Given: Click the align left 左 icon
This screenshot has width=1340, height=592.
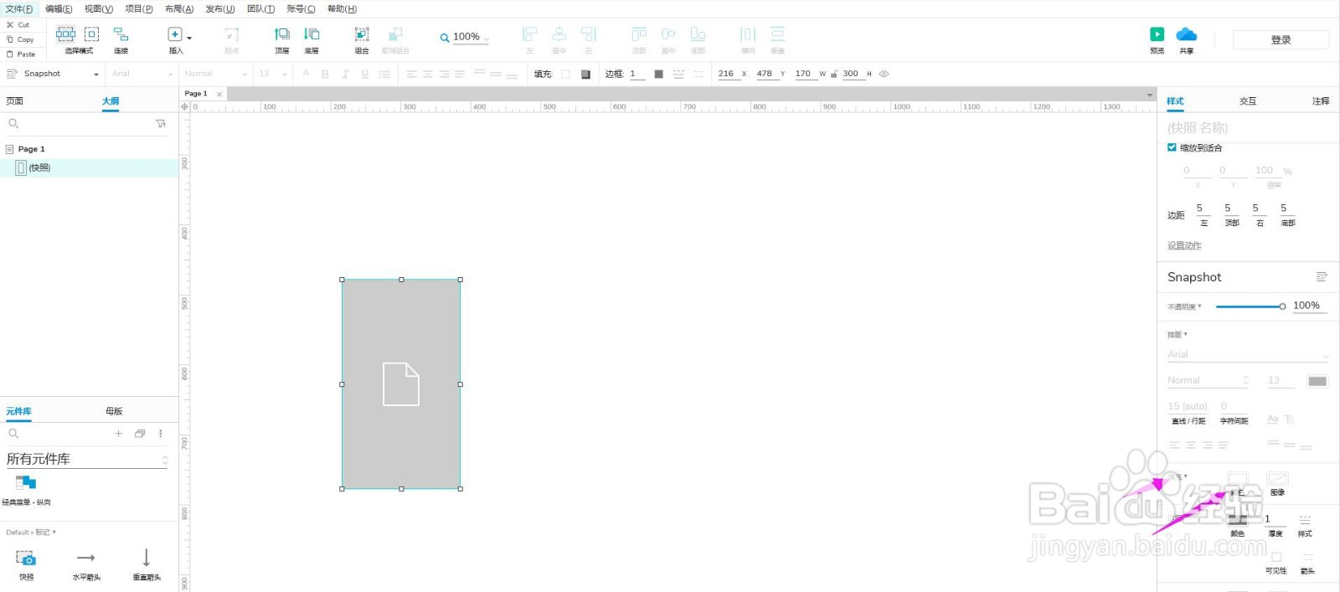Looking at the screenshot, I should coord(529,34).
